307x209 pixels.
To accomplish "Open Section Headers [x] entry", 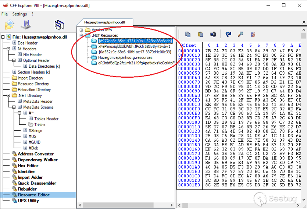I will point(34,72).
